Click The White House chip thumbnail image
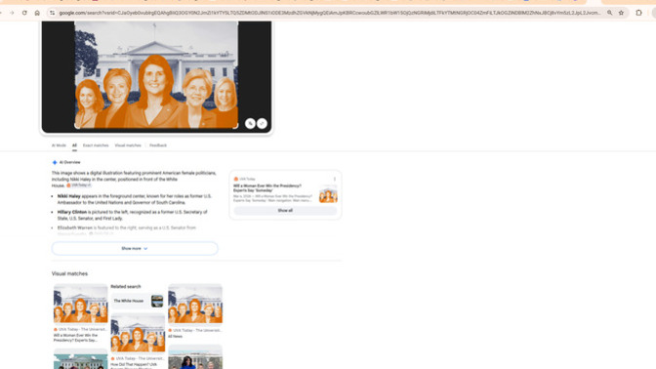The image size is (656, 369). (x=157, y=301)
